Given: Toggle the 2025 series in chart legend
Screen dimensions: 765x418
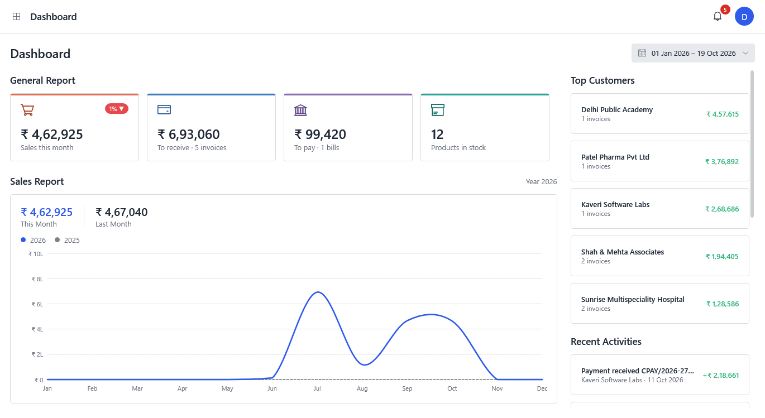Looking at the screenshot, I should click(68, 240).
